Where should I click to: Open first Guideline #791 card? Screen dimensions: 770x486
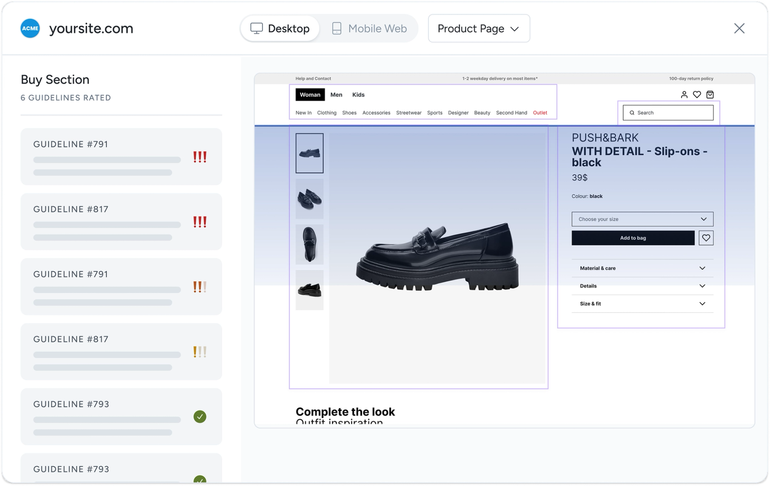(121, 157)
